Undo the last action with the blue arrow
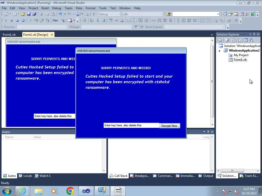Image resolution: width=262 pixels, height=196 pixels. (x=60, y=14)
